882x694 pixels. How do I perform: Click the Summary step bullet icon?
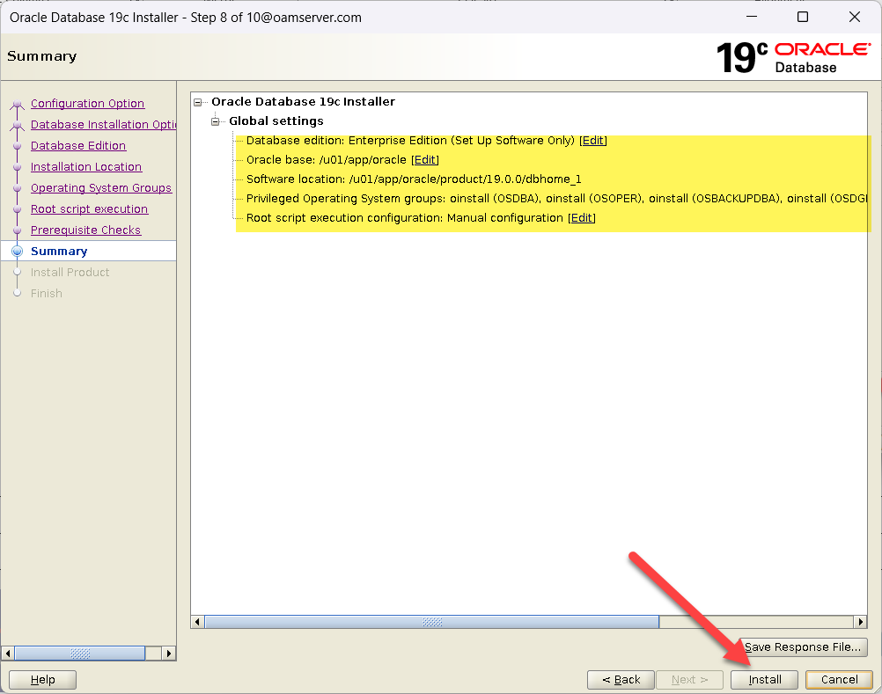pos(17,252)
